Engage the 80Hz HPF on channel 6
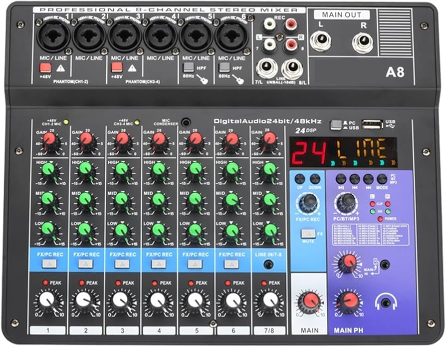This screenshot has width=446, height=347. coord(223,67)
